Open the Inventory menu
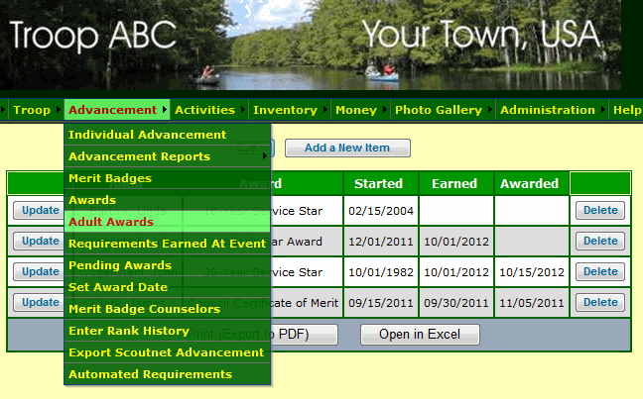 tap(289, 110)
